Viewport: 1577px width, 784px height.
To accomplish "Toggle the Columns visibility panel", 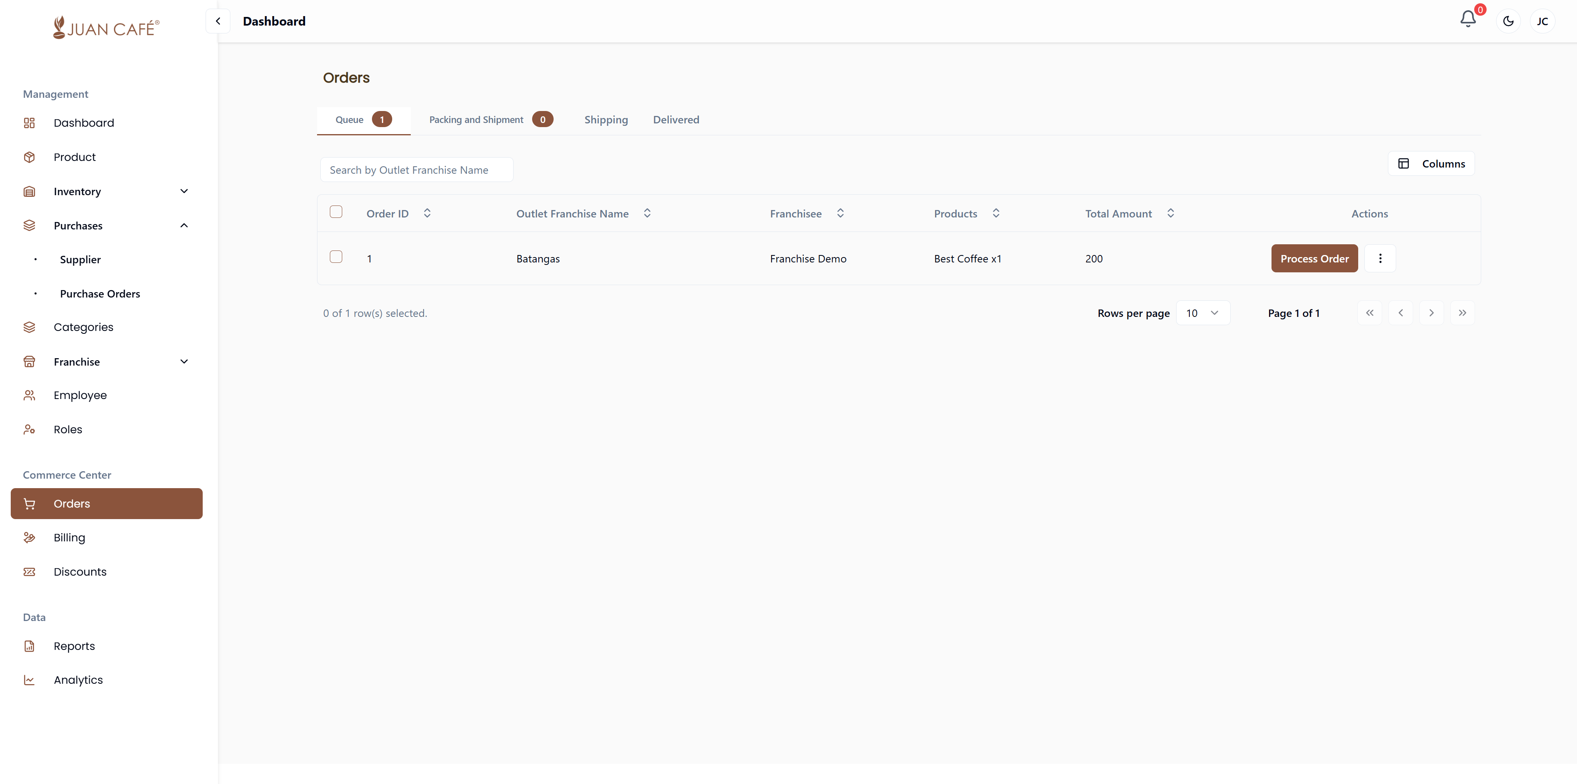I will (x=1431, y=163).
